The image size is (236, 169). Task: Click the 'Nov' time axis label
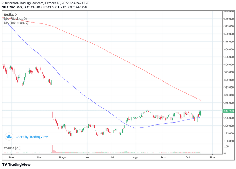point(212,158)
